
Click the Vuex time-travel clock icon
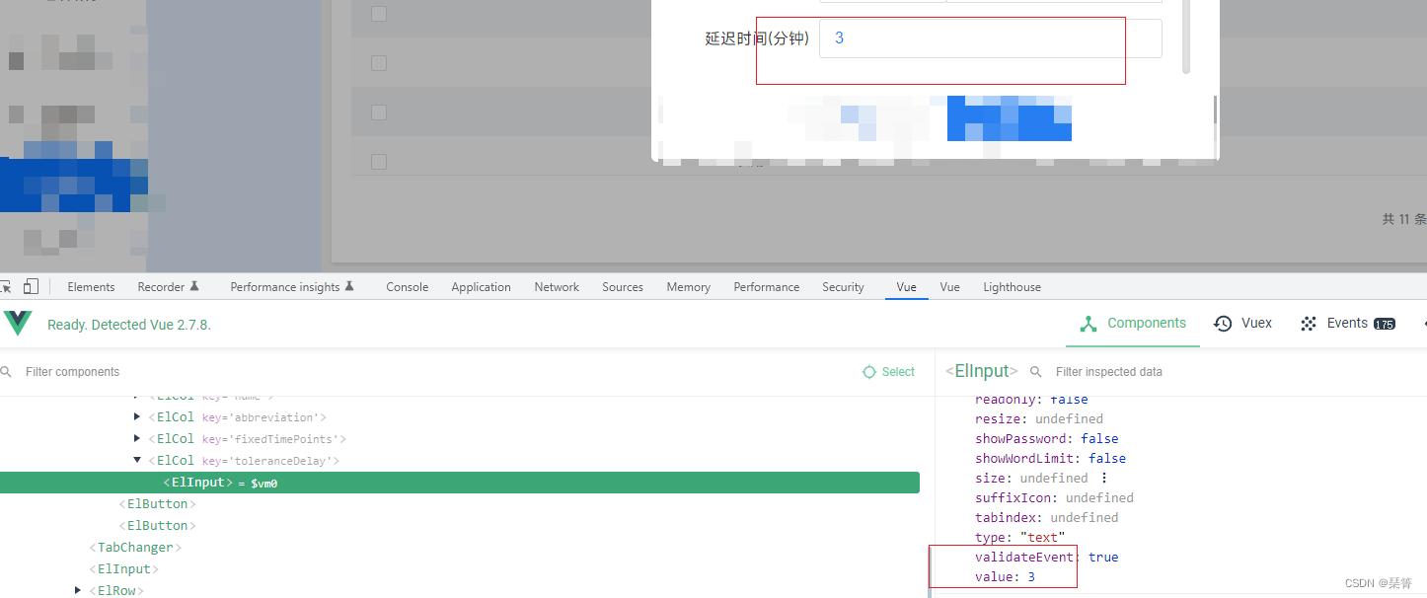point(1222,323)
